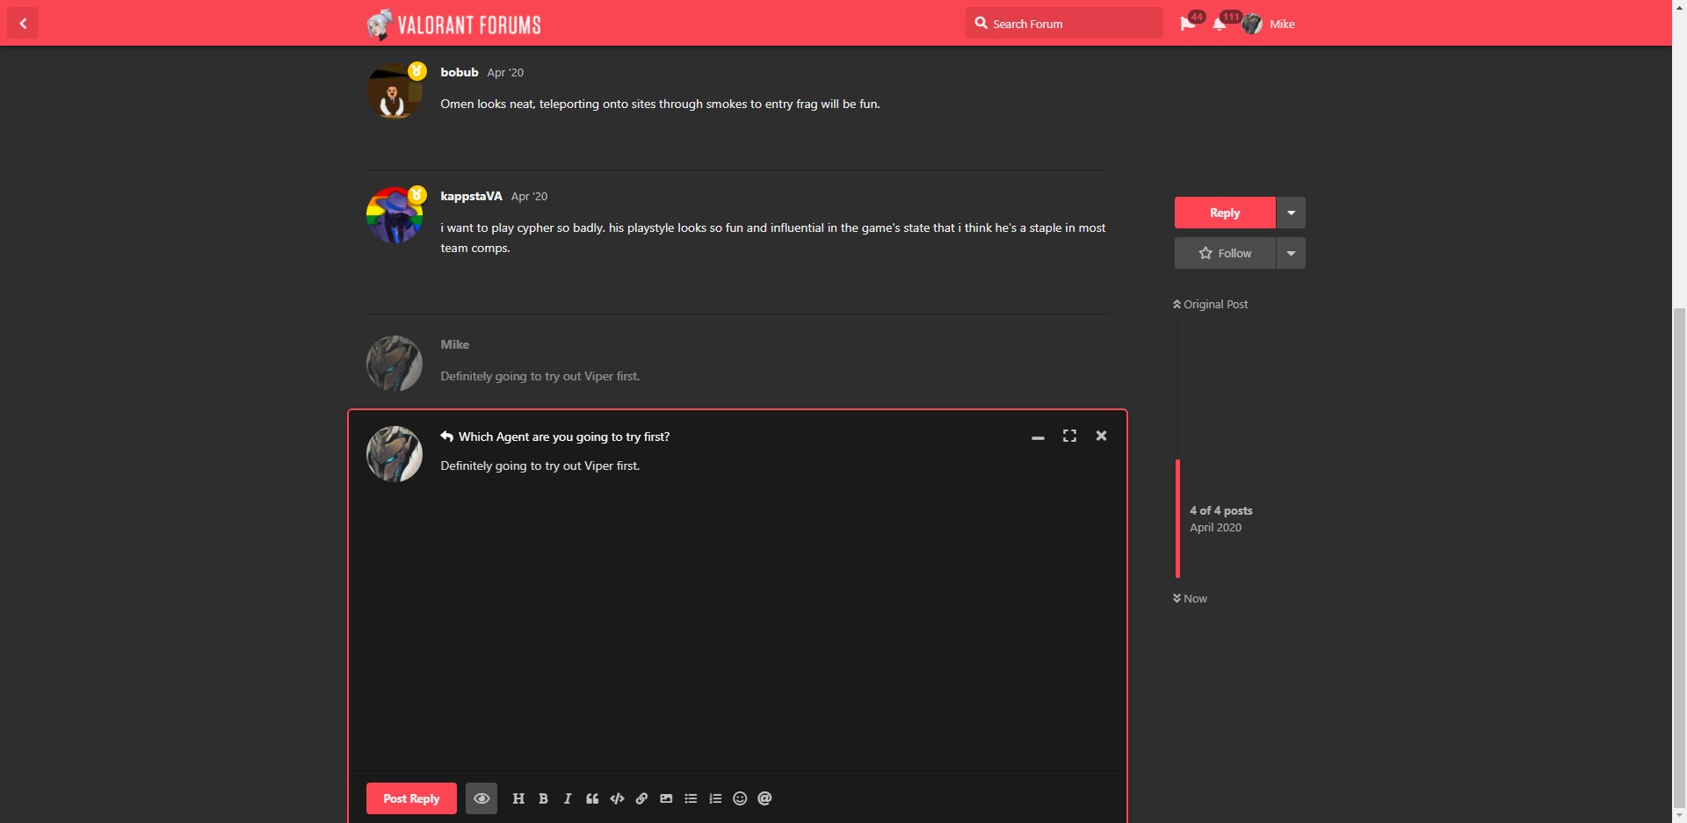The height and width of the screenshot is (823, 1687).
Task: Open kappstaVA post date Apr '20
Action: pos(529,196)
